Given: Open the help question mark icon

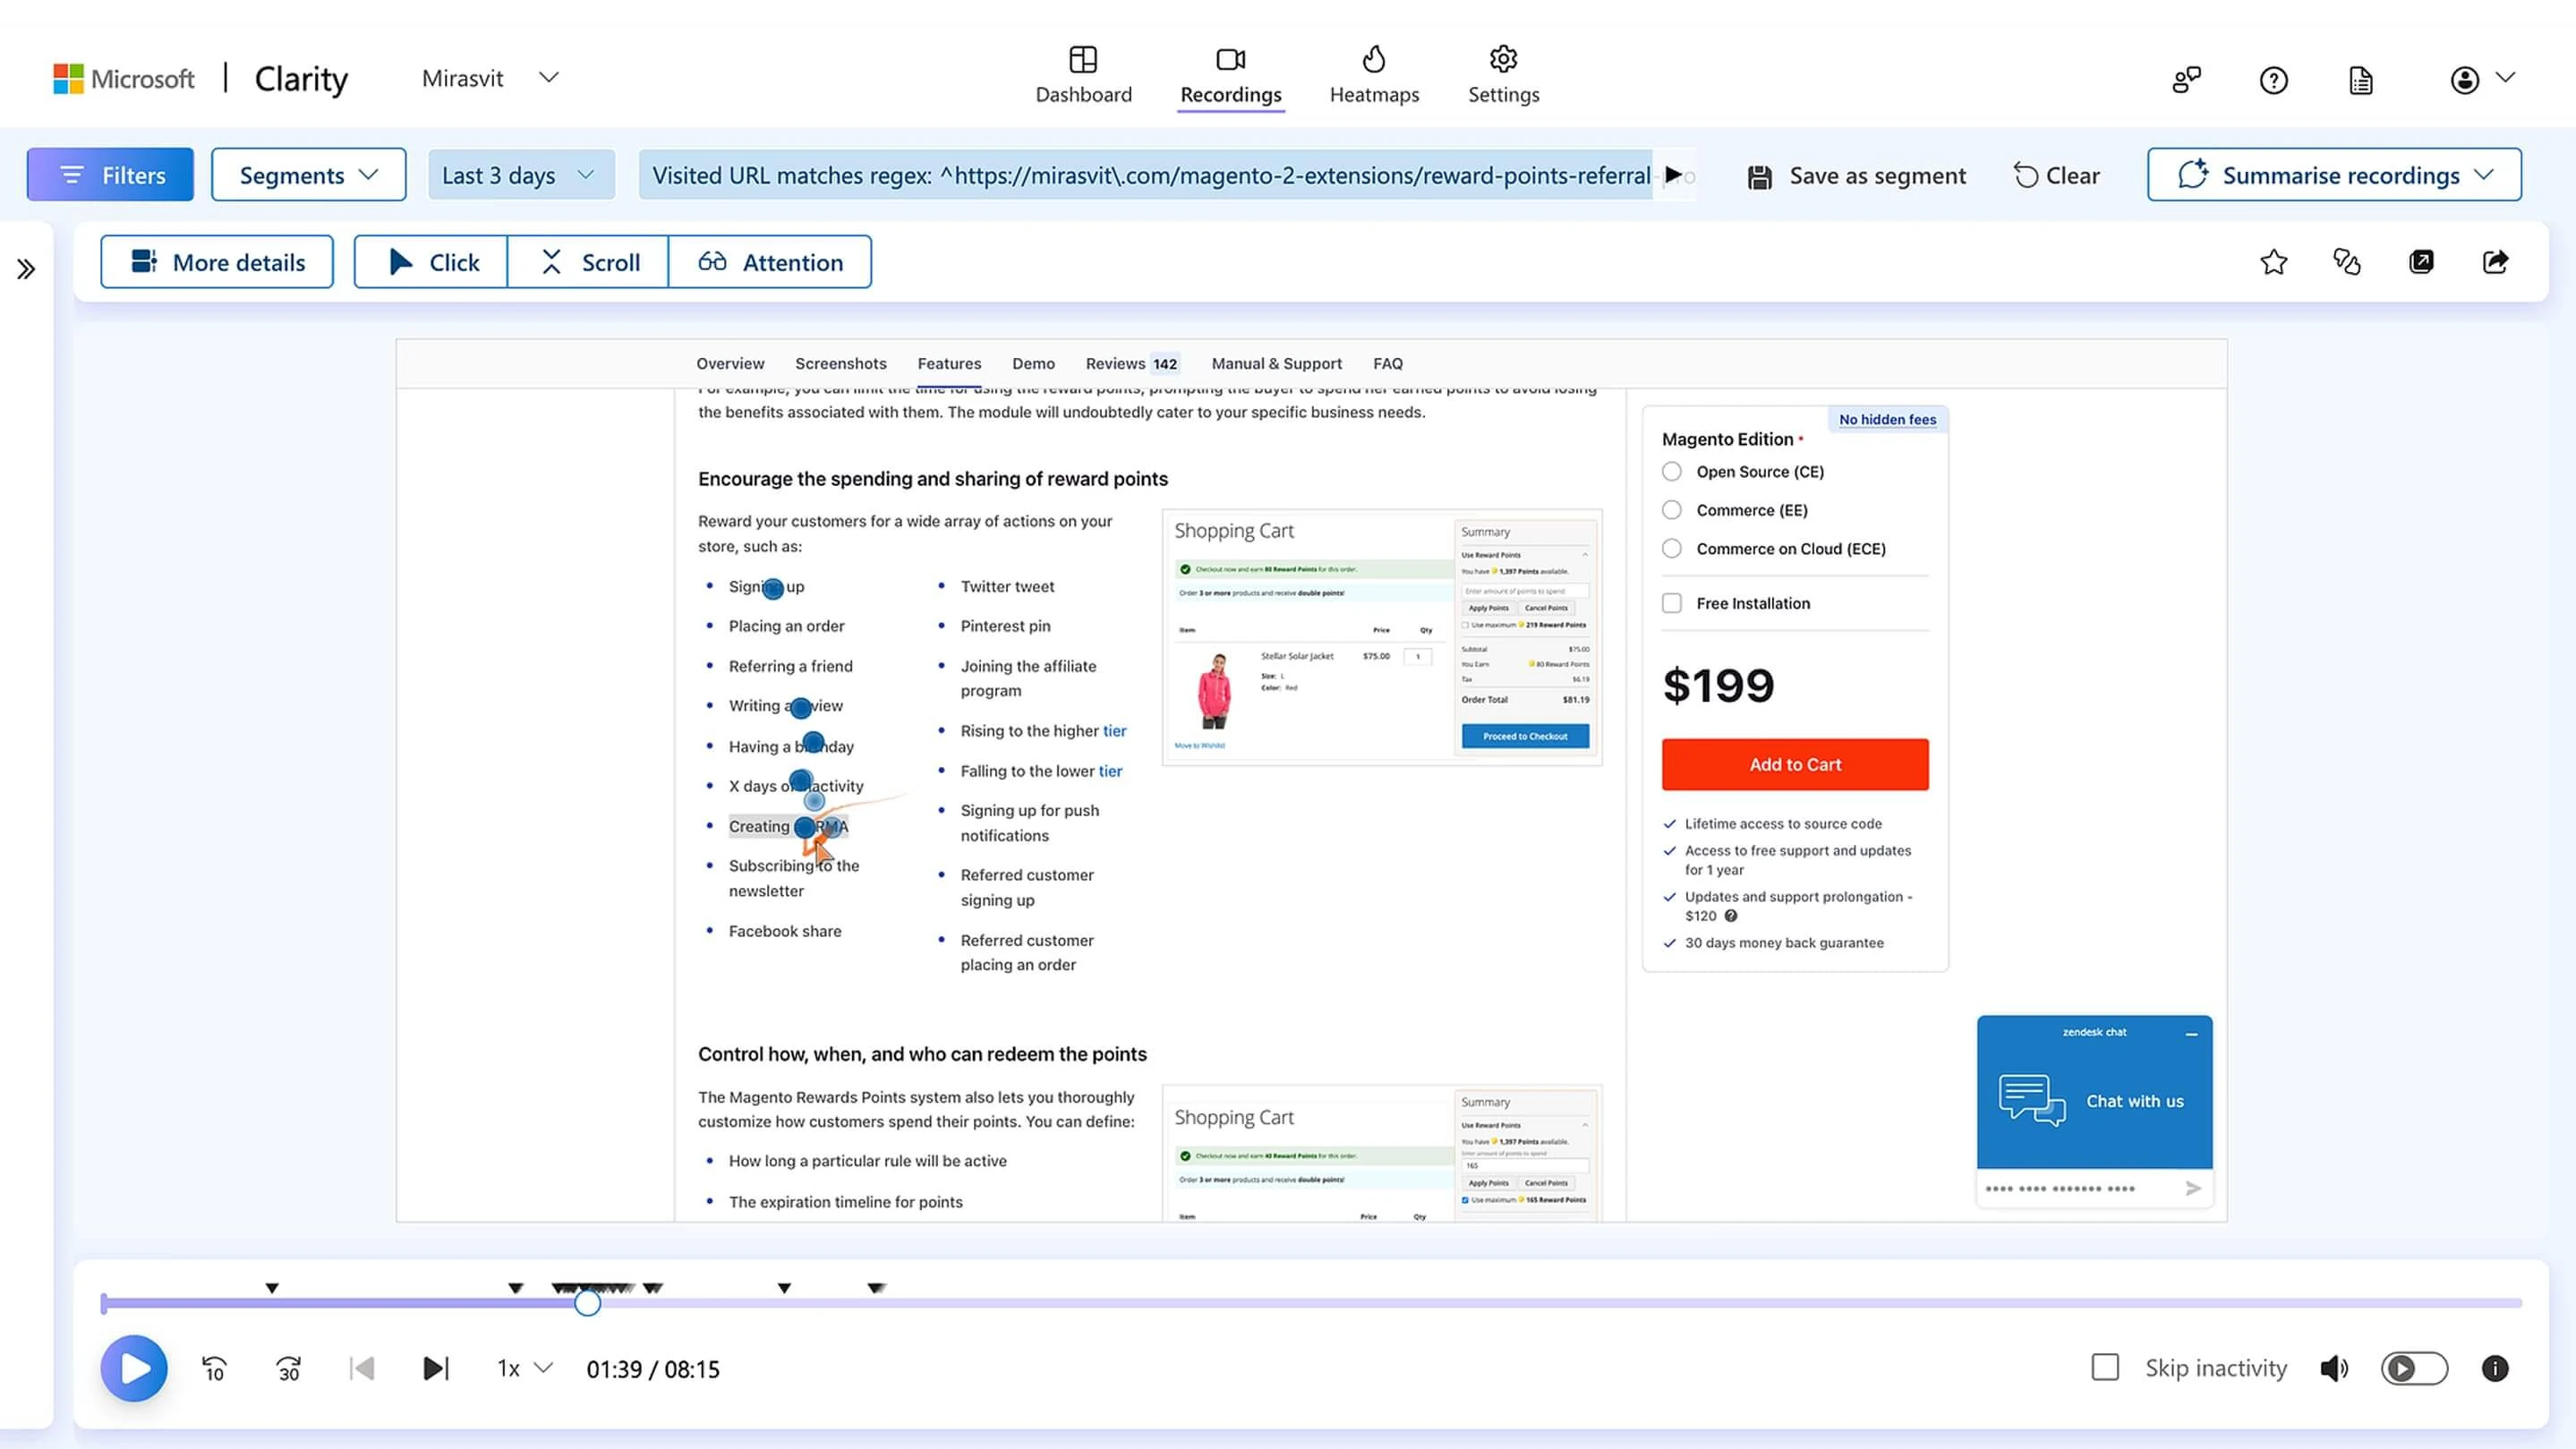Looking at the screenshot, I should 2273,80.
